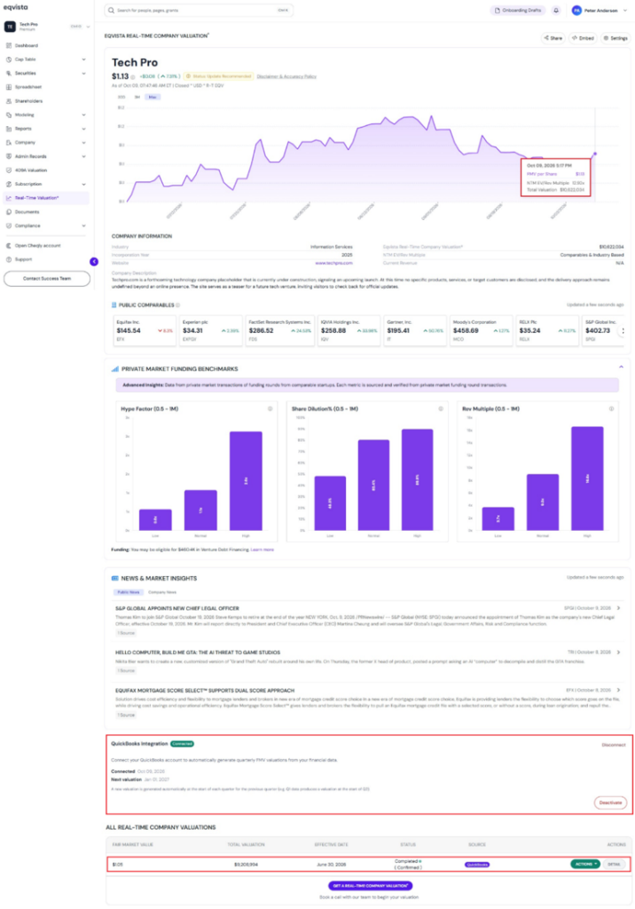Select the Max chart range

(x=153, y=97)
